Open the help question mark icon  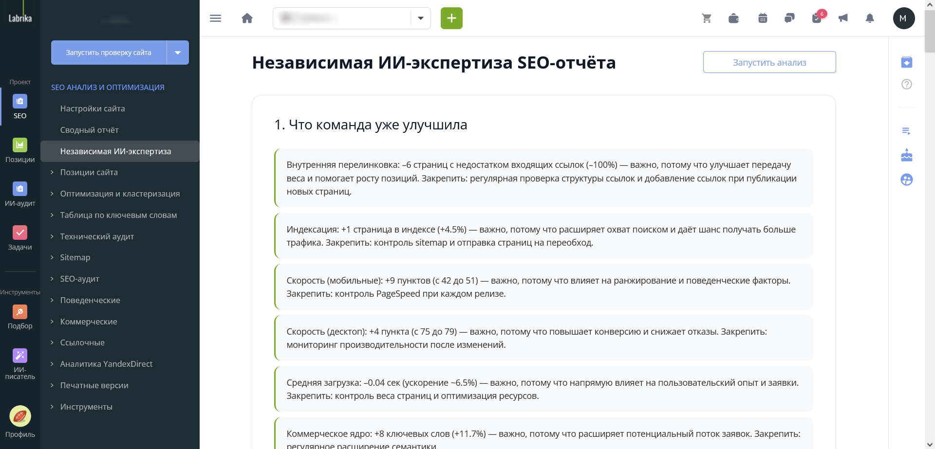coord(906,84)
